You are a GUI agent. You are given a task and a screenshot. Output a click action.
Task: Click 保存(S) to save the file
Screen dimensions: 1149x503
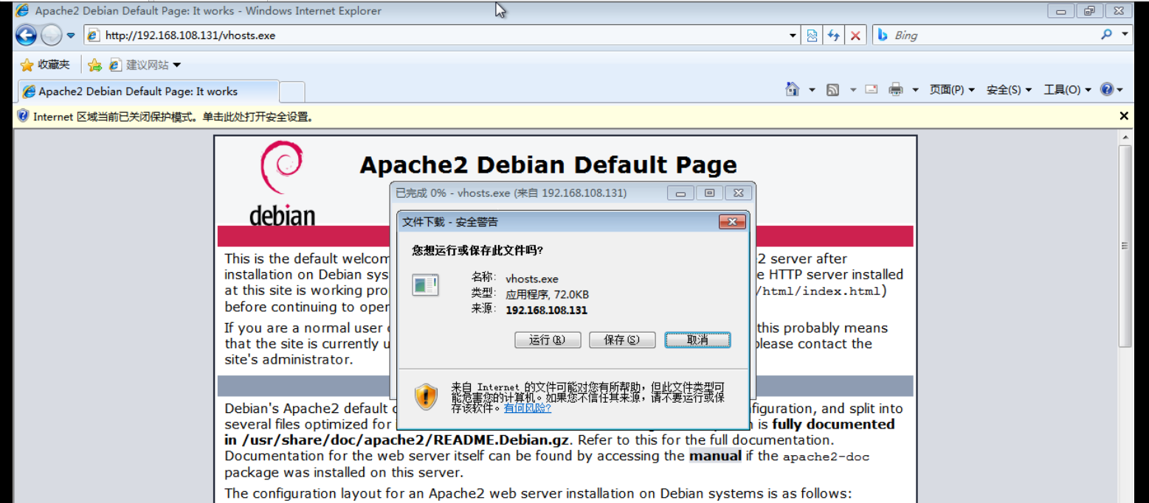[621, 340]
